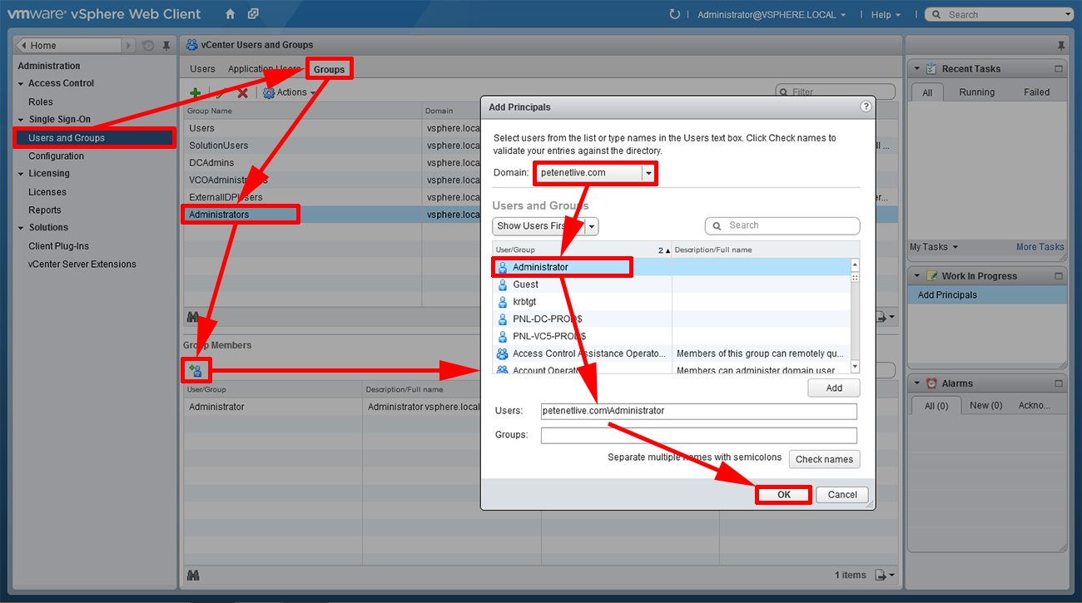Click in the Groups text field

click(x=698, y=435)
